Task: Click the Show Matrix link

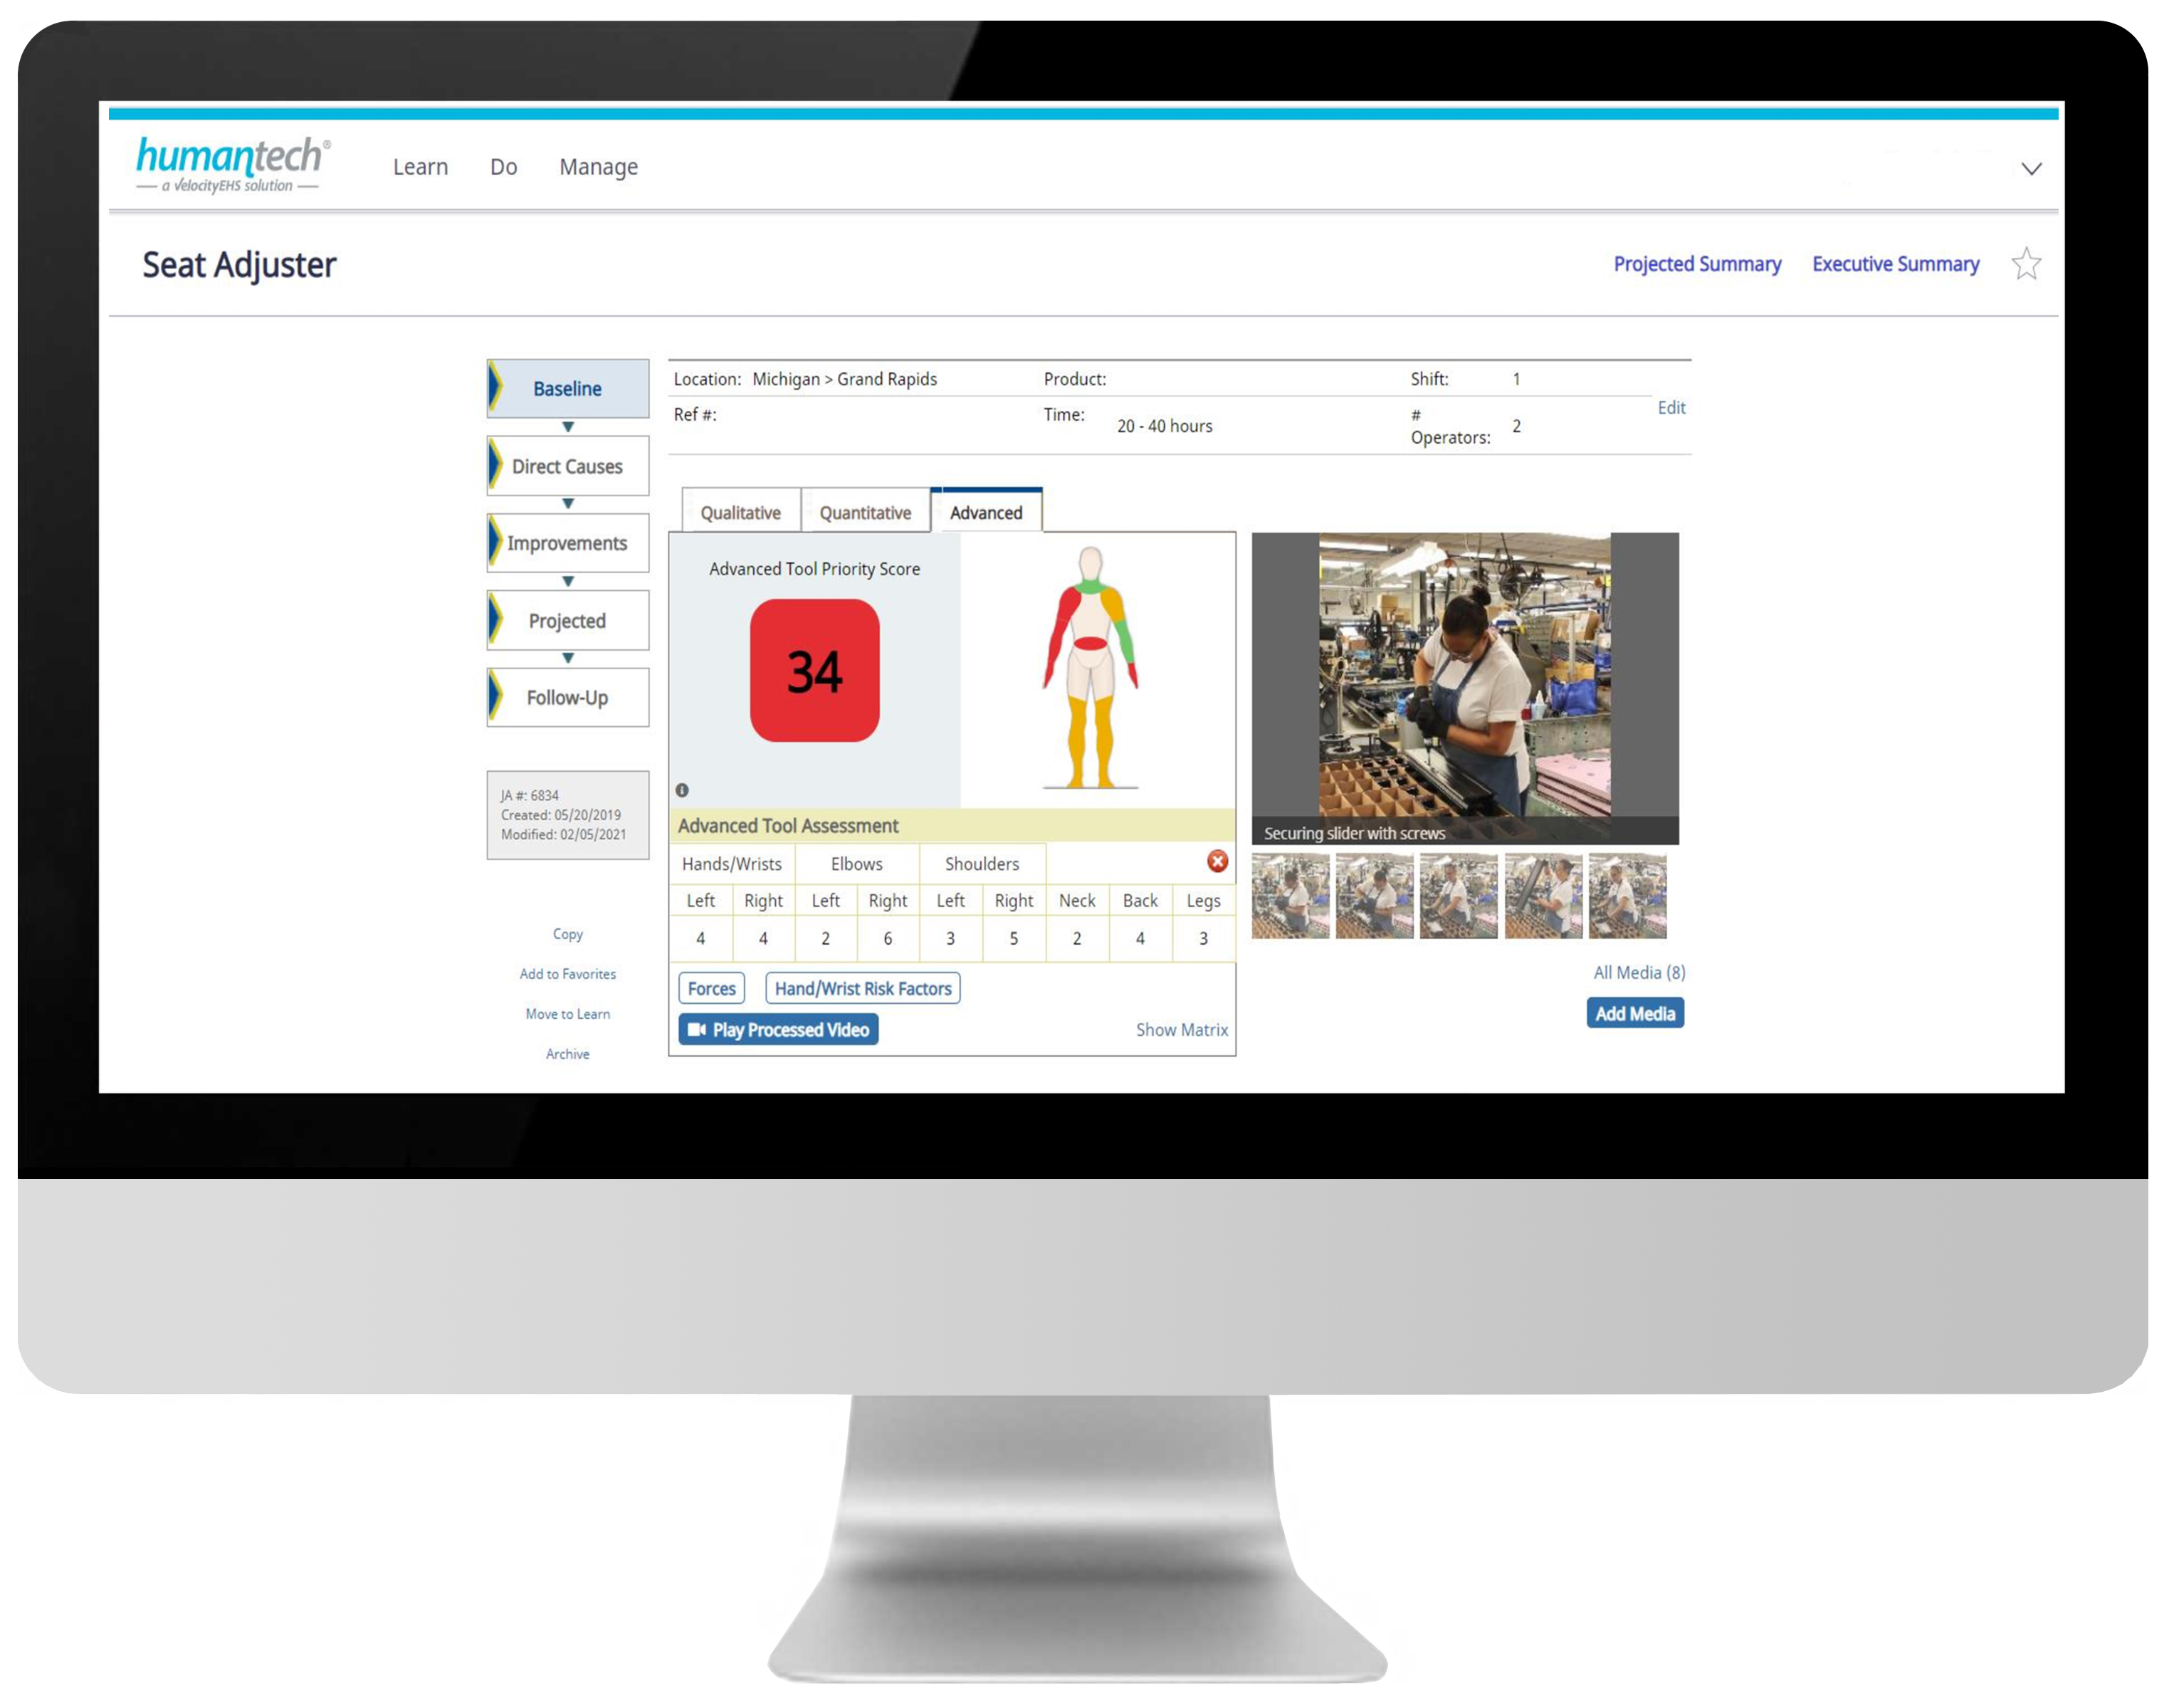Action: pos(1181,1029)
